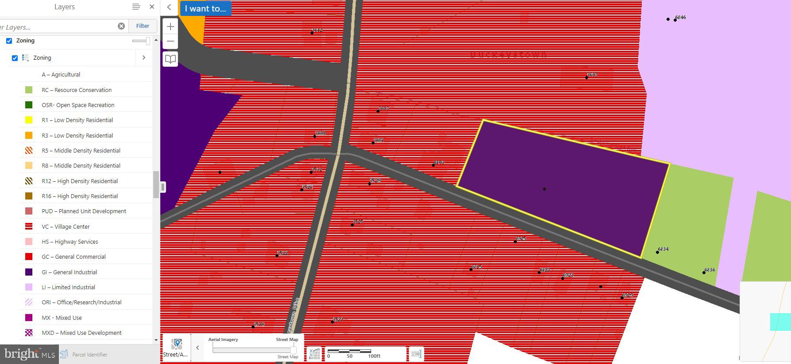Collapse the basemap slider panel
Viewport: 791px width, 364px height.
[x=198, y=348]
